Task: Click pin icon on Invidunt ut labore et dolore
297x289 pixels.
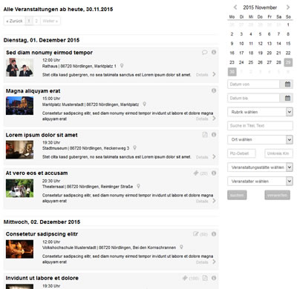Action: coord(185,278)
